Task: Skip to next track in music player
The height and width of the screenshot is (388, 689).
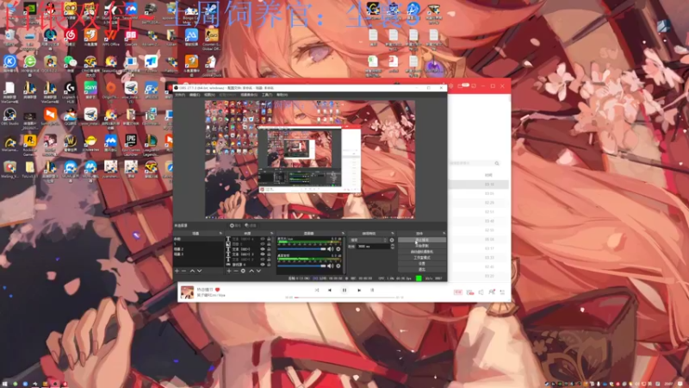Action: pos(359,291)
